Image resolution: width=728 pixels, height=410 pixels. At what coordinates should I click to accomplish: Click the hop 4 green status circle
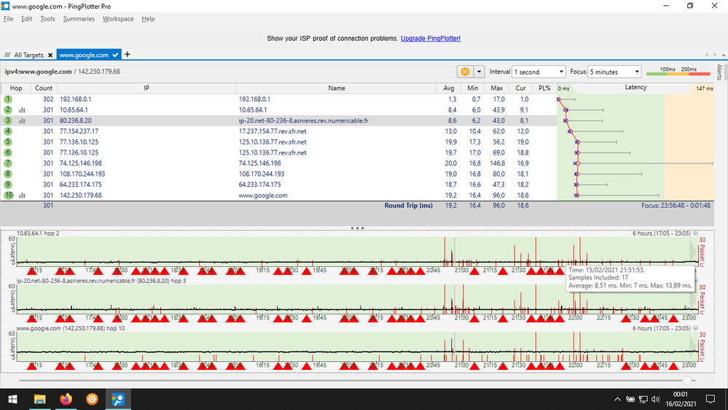pos(8,131)
